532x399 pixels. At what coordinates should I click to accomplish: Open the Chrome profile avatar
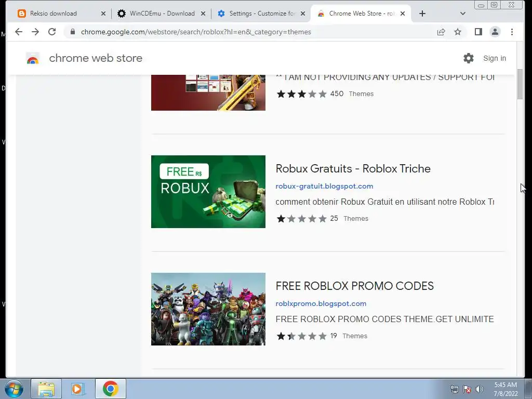tap(495, 32)
